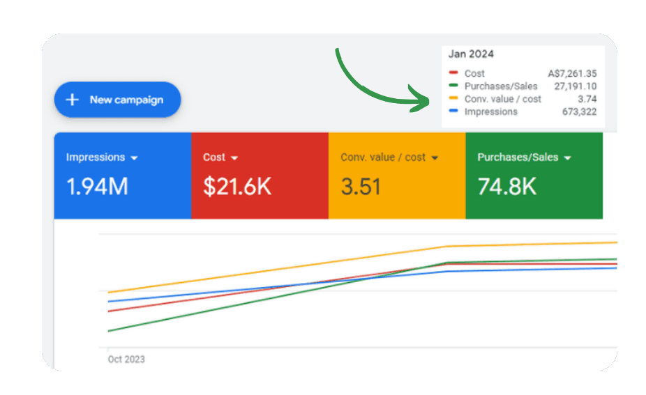
Task: Select the yellow 3.51 scorecard value
Action: [x=361, y=187]
